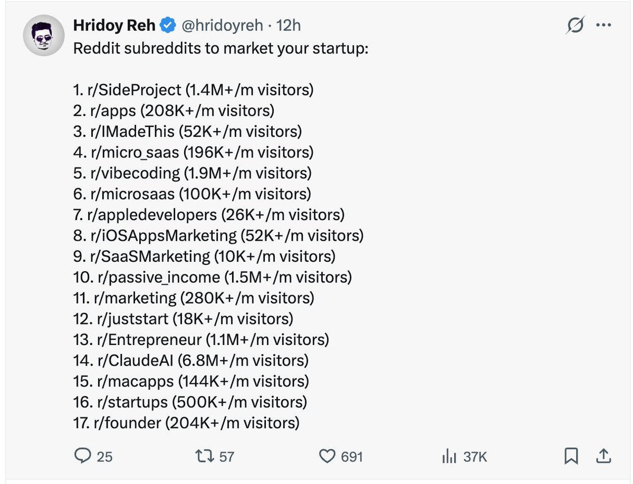Click the 57 reposts count
Viewport: 633px width, 484px height.
(x=226, y=456)
